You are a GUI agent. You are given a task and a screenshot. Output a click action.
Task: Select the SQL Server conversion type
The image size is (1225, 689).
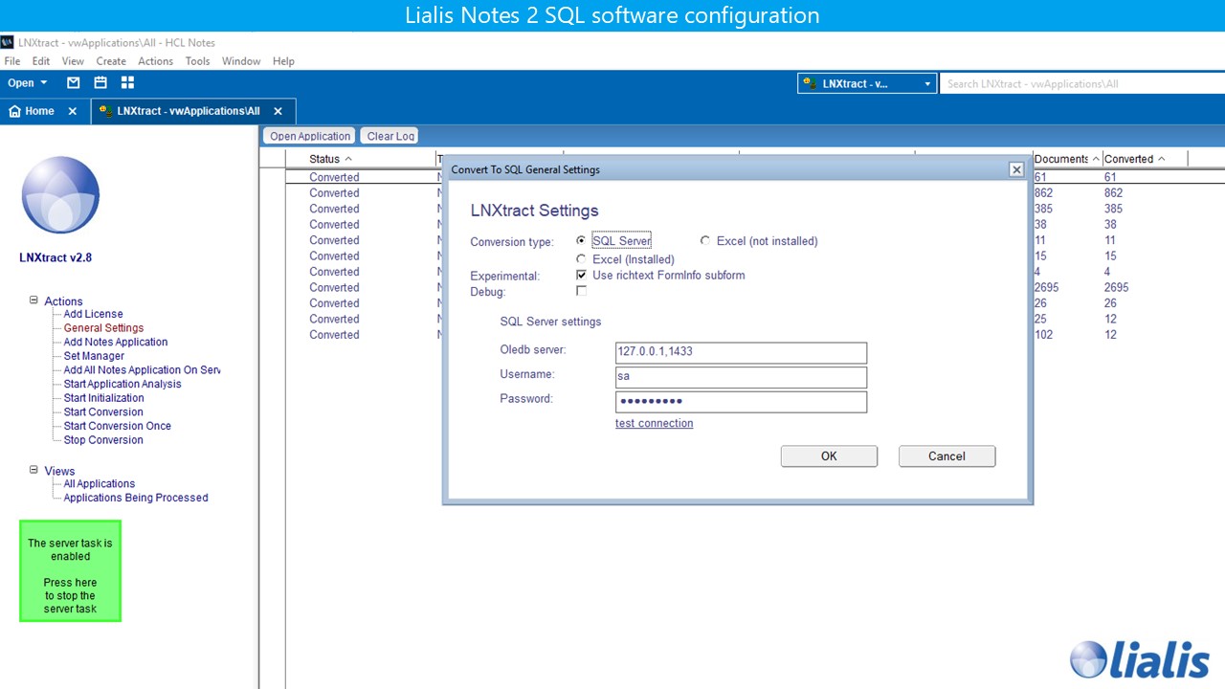[x=581, y=241]
